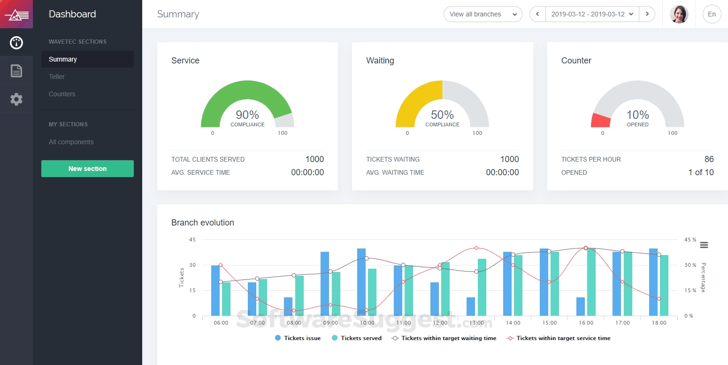Expand the date range picker 2019-03-12
Screen dimensions: 728x365
(592, 14)
